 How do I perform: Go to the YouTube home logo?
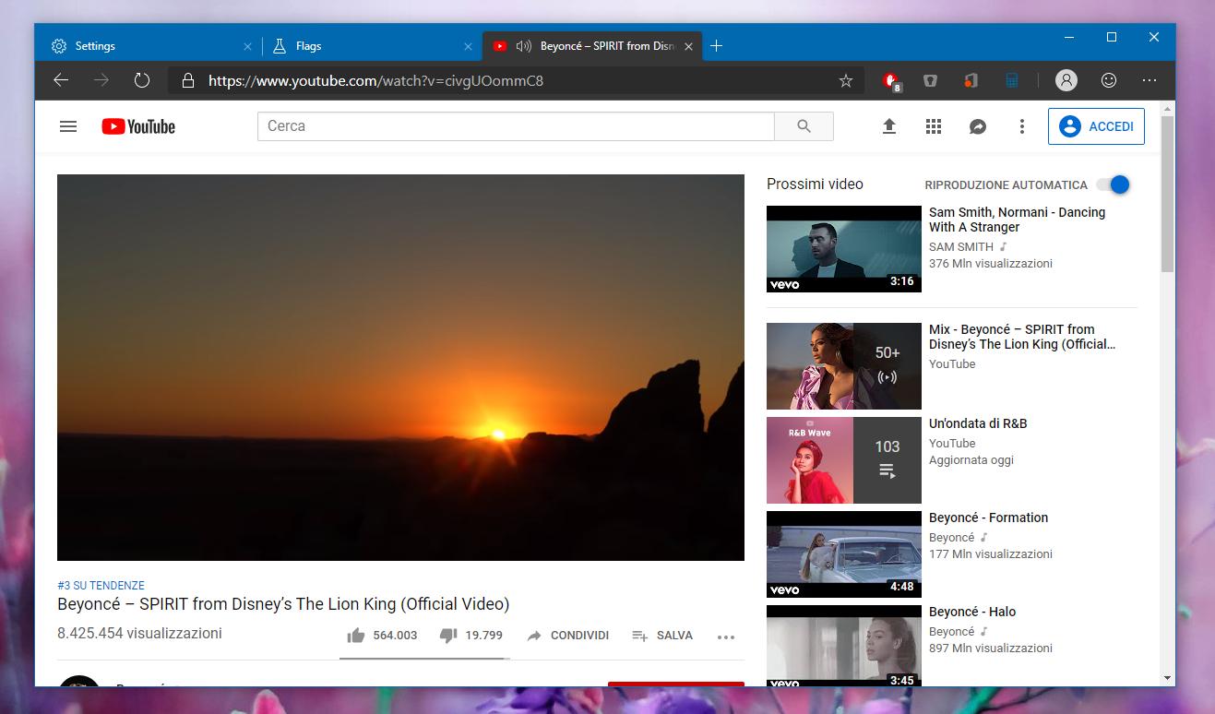138,126
